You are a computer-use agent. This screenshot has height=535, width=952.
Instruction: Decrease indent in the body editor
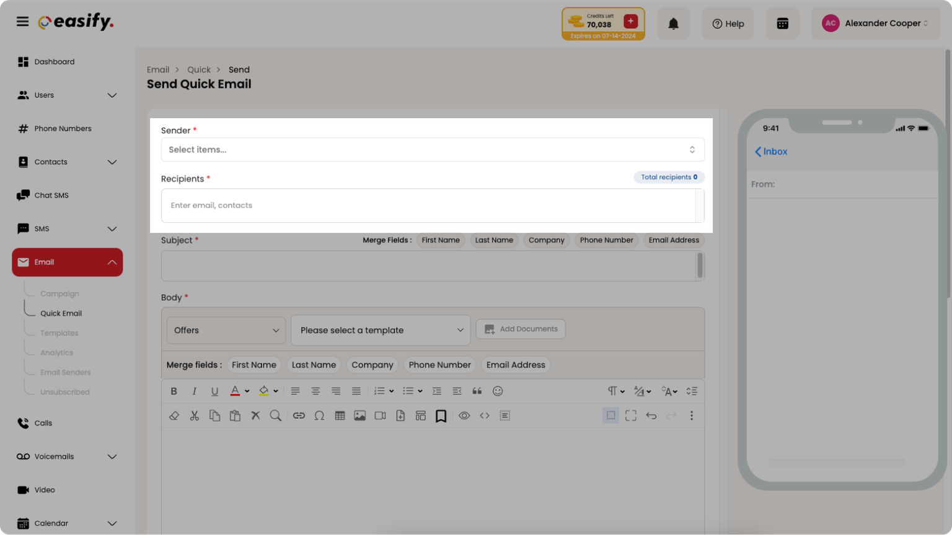[x=457, y=391]
